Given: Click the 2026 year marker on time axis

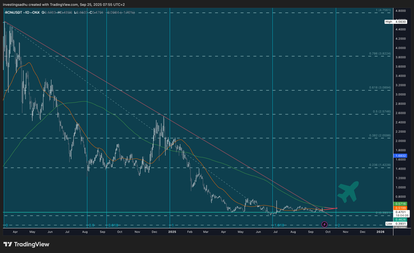Looking at the screenshot, I should pos(380,232).
